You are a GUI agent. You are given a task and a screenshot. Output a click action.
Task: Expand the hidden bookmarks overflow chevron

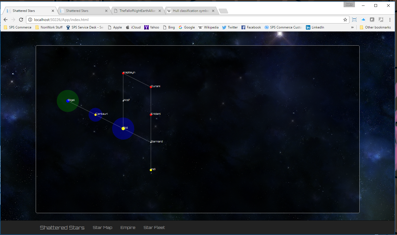(x=352, y=27)
